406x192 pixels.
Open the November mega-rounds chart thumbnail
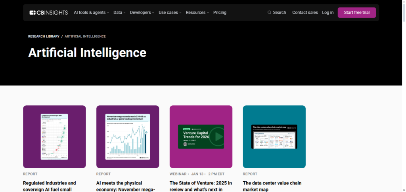(x=128, y=137)
